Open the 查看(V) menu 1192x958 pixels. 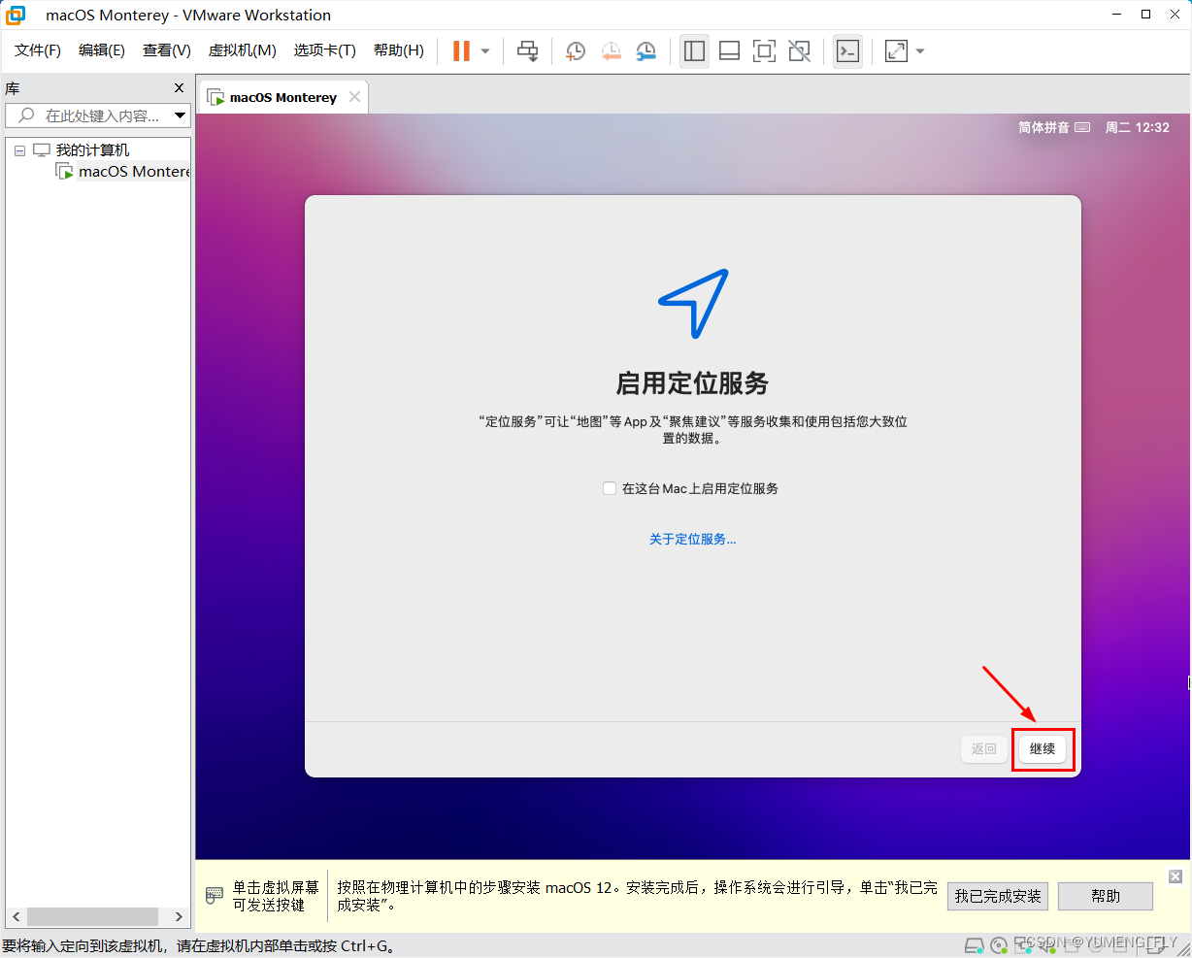[167, 50]
